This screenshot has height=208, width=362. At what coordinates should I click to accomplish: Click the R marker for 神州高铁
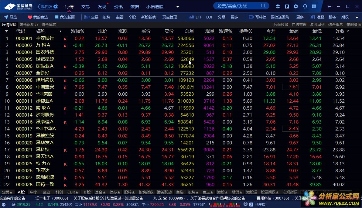(x=65, y=81)
